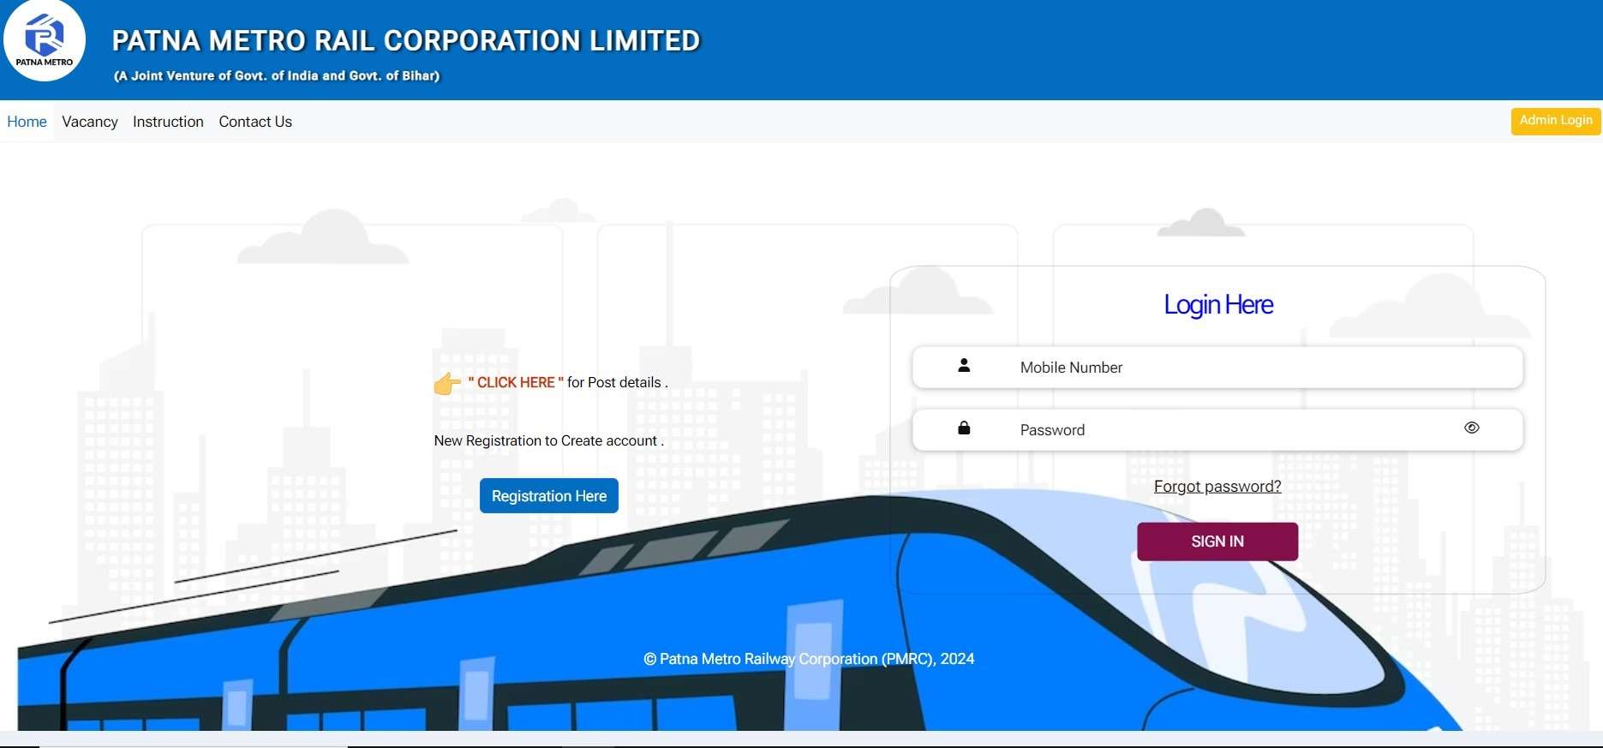Click the copyright PMRC 2024 text
The width and height of the screenshot is (1603, 748).
pyautogui.click(x=809, y=659)
